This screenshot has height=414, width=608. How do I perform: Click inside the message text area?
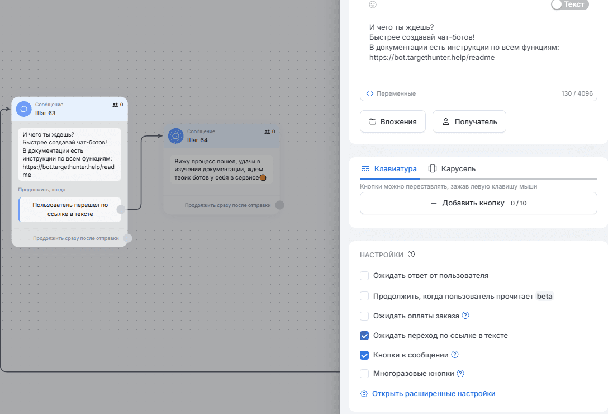[x=478, y=53]
